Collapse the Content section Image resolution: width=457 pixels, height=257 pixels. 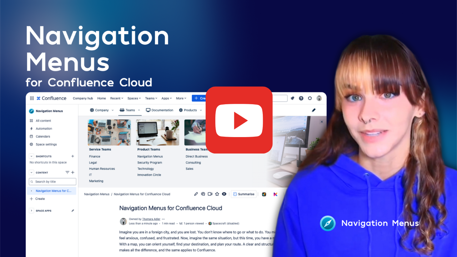click(31, 172)
